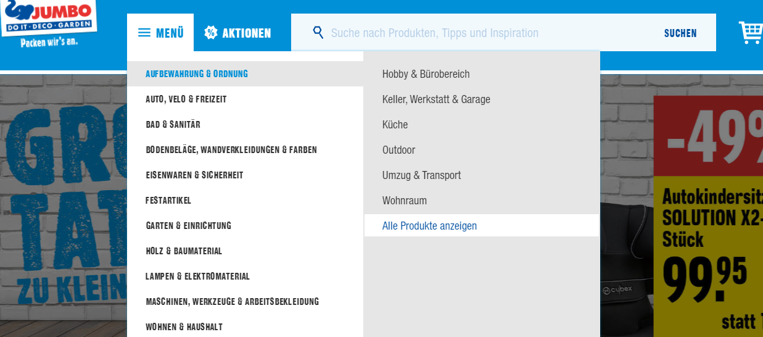
Task: Open Auto, Velo & Freizeit category
Action: [186, 99]
